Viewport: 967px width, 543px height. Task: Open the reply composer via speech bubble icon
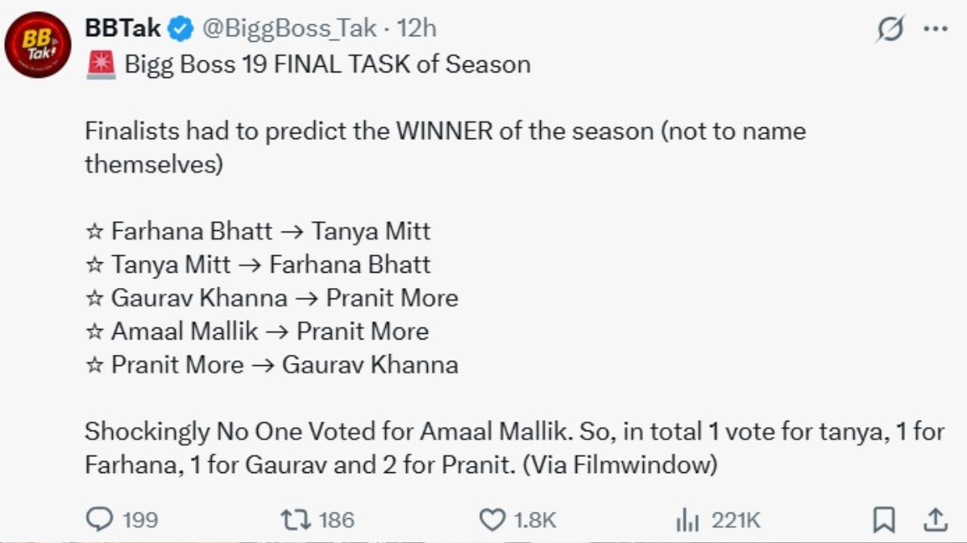coord(101,520)
